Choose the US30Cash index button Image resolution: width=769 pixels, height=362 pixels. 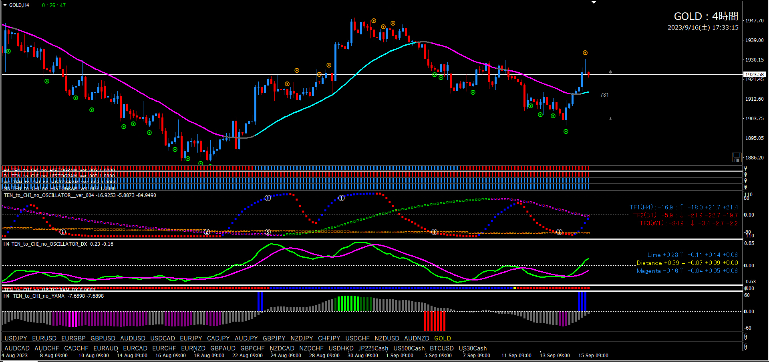[x=473, y=348]
